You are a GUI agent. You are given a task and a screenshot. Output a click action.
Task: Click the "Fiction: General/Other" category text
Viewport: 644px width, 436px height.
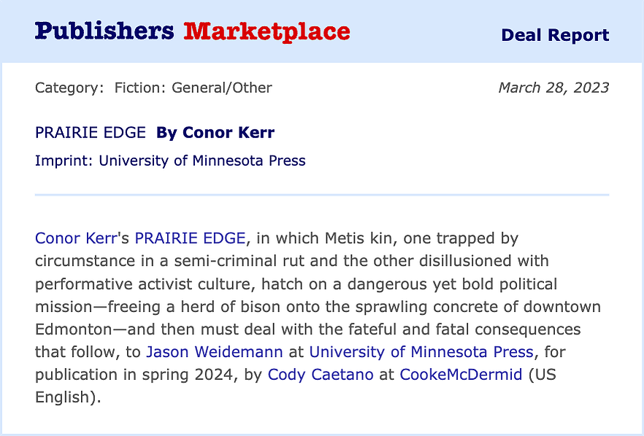click(x=193, y=88)
